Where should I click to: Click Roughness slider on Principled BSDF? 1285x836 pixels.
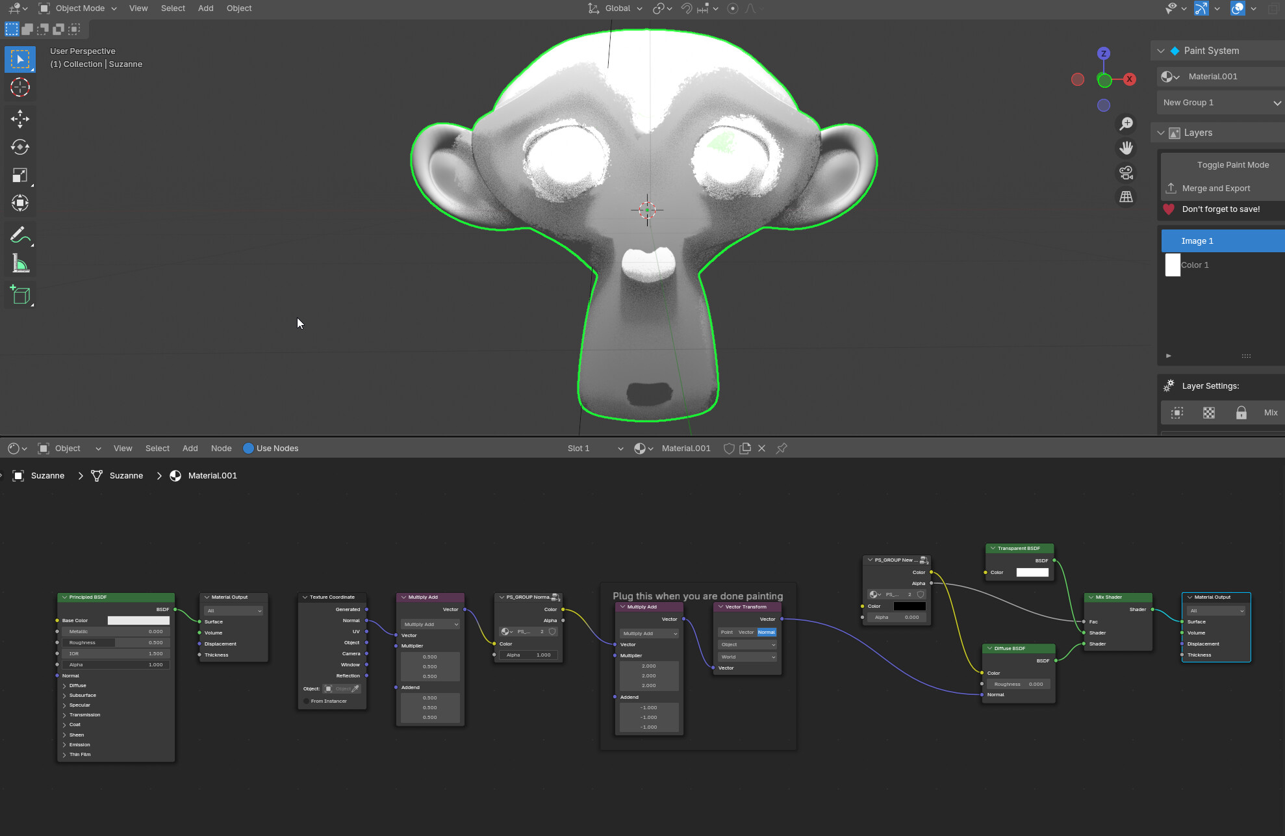(x=116, y=642)
